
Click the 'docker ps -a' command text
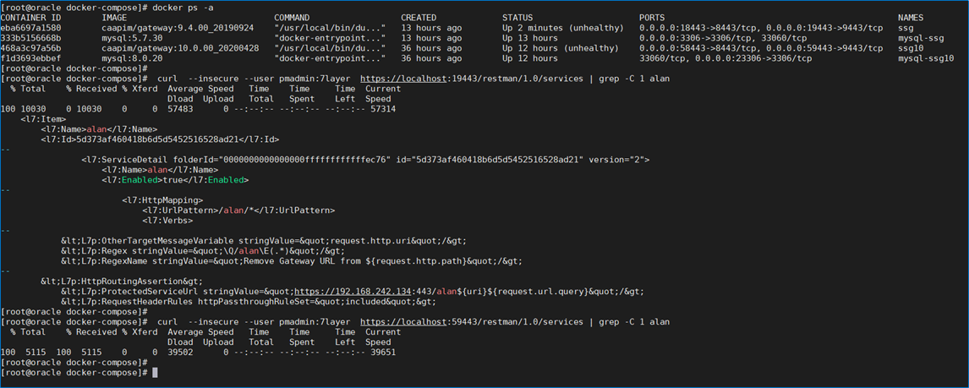pos(183,8)
